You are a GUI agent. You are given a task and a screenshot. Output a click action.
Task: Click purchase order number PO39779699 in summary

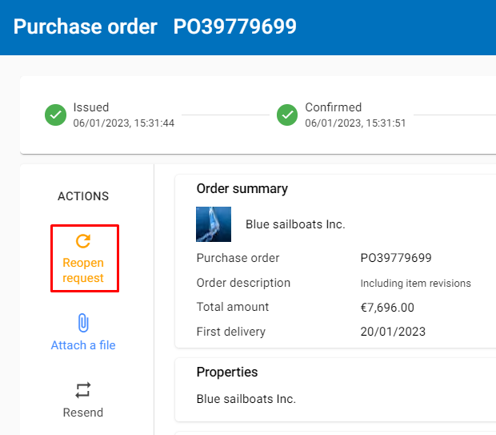[x=396, y=258]
